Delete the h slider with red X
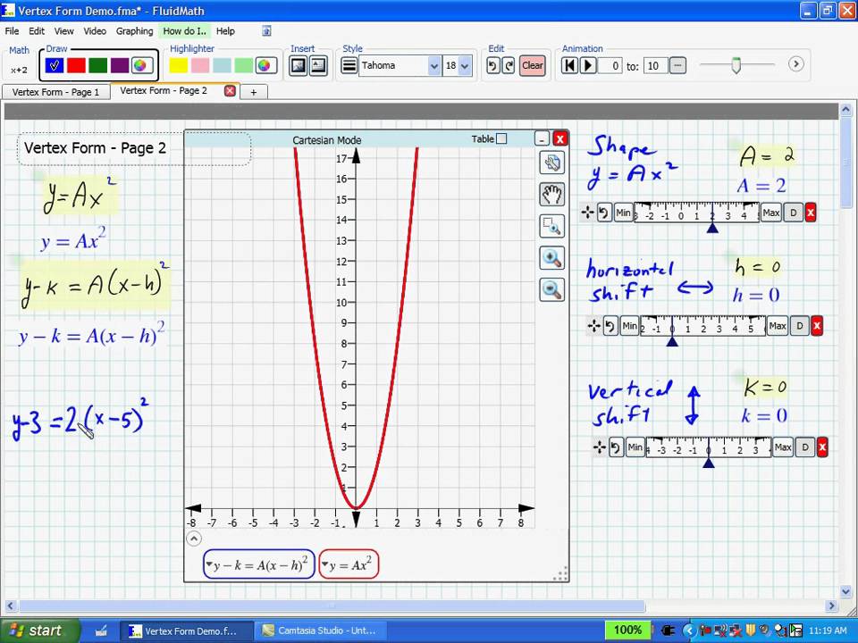 tap(817, 327)
